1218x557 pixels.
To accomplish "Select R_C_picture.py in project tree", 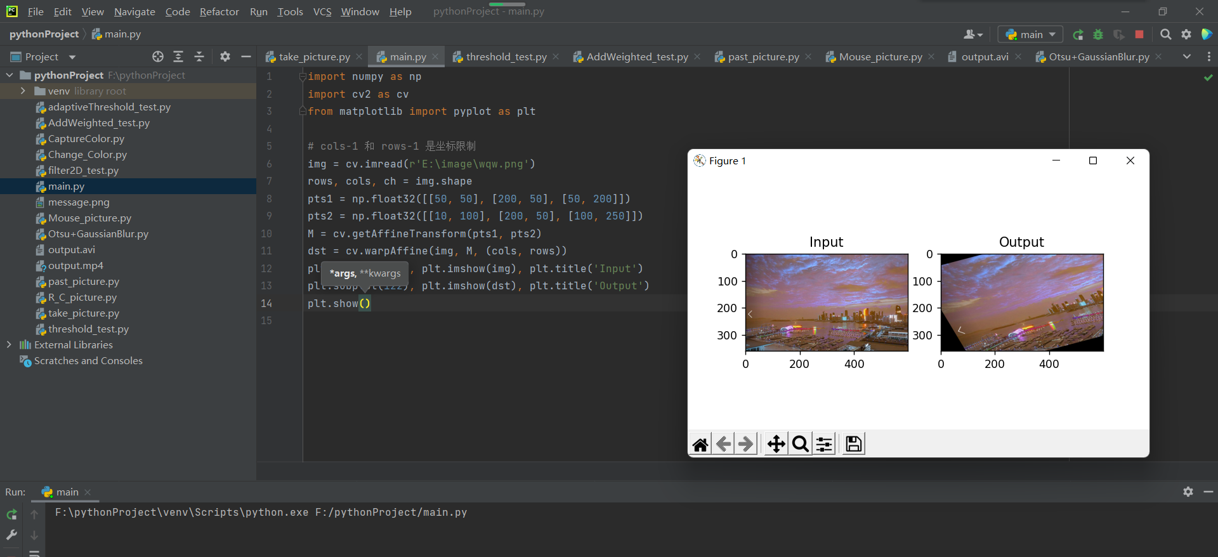I will tap(82, 297).
